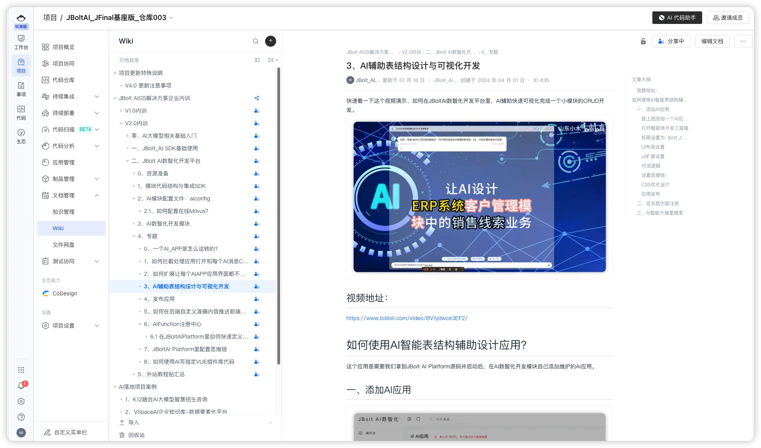Click the AI 代码助手 button
This screenshot has height=448, width=761.
click(677, 18)
